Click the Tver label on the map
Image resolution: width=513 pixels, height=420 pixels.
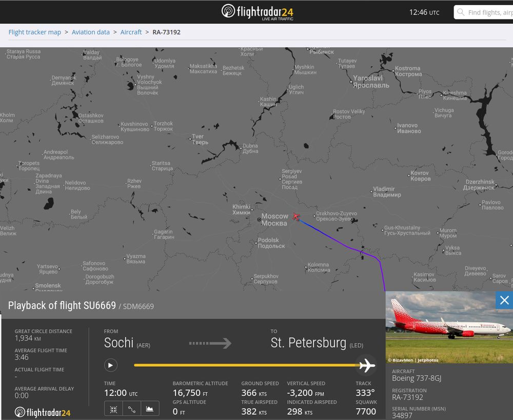200,139
